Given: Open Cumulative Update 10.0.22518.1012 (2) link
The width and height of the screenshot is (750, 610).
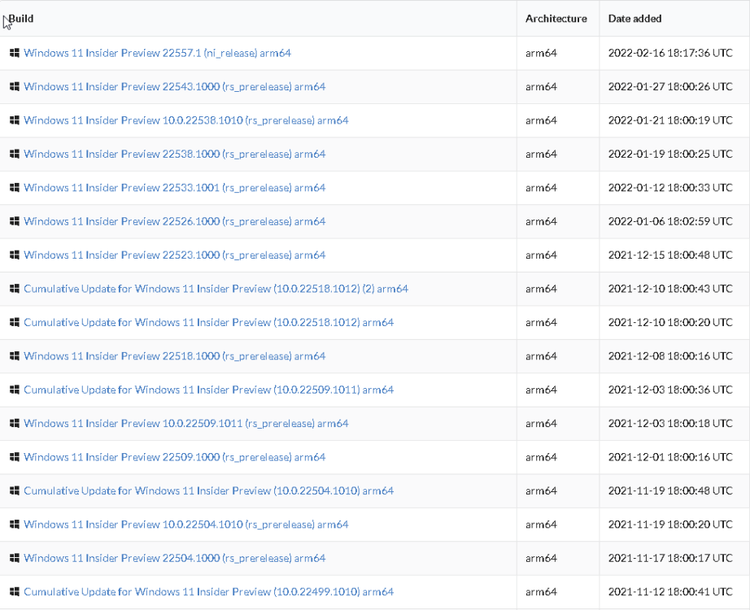Looking at the screenshot, I should 216,289.
